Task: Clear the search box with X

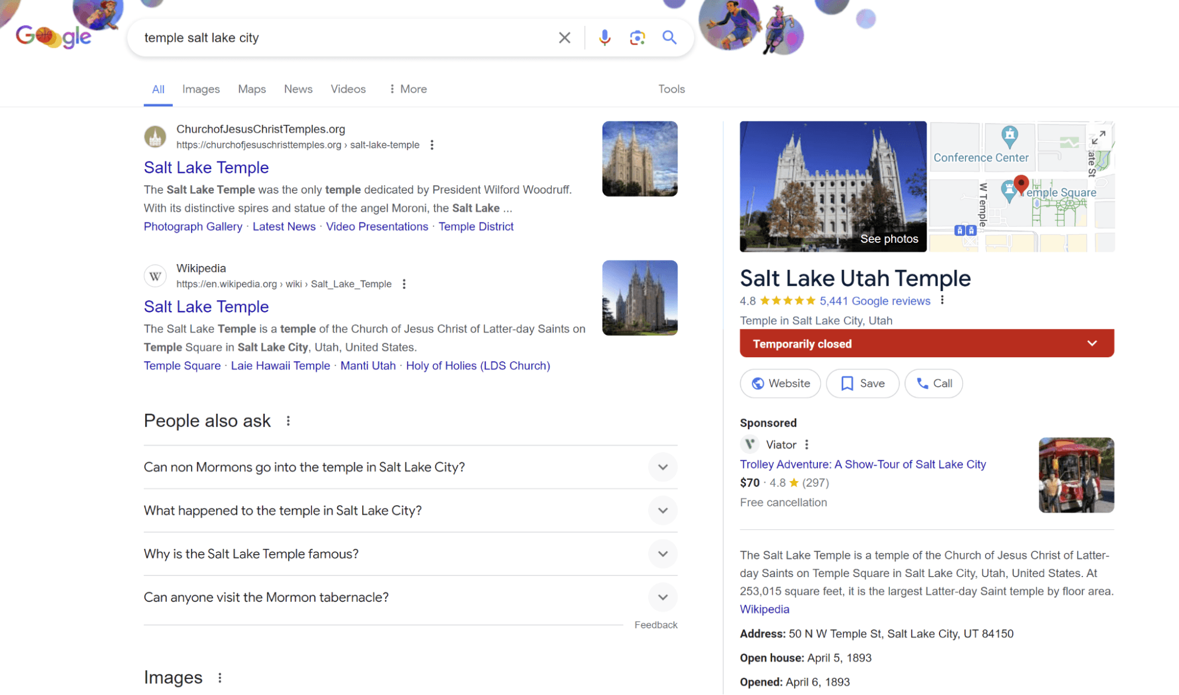Action: [x=564, y=38]
